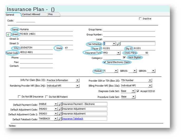Expand Provider SSN or TIN dropdown
Image resolution: width=181 pixels, height=139 pixels.
click(x=150, y=80)
